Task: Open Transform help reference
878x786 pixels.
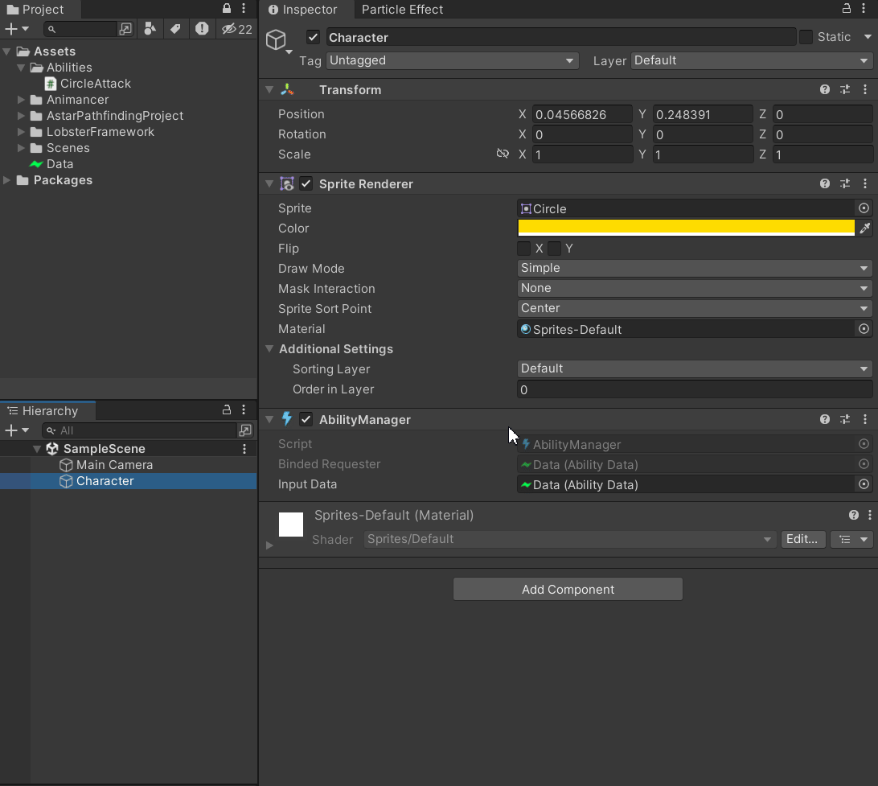Action: (825, 89)
